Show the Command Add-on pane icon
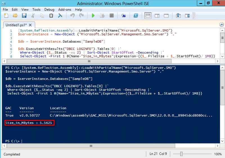The width and height of the screenshot is (225, 158). pyautogui.click(x=187, y=16)
